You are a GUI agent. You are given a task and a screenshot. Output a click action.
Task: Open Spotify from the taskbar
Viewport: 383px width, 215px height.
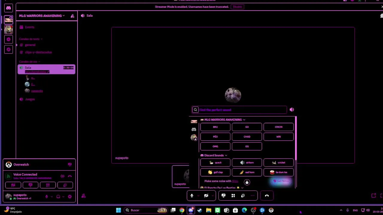(x=218, y=210)
